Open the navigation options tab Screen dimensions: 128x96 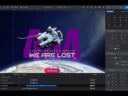115,7
